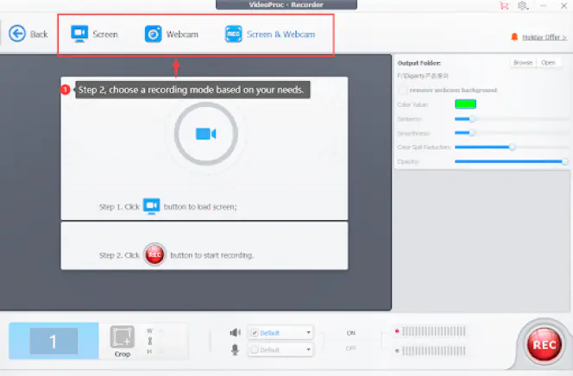Expand the speaker device dropdown
Screen dimensions: 573x376
[x=308, y=333]
